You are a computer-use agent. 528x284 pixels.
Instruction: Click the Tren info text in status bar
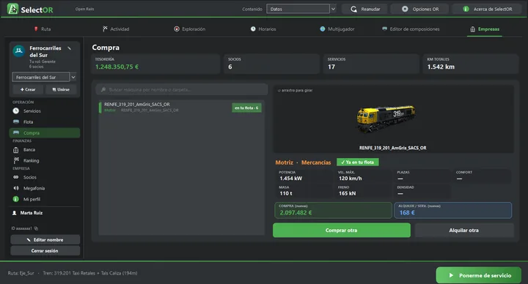(90, 273)
